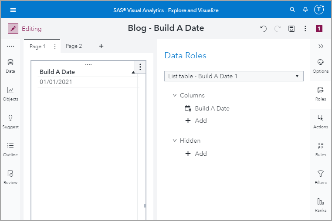Open the Suggest lightbulb pane
332x221 pixels.
coord(10,121)
